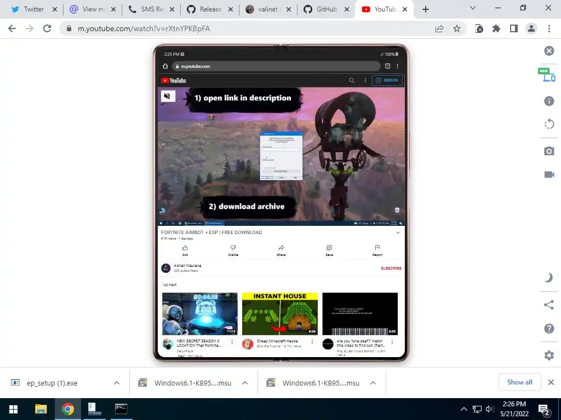Go back in Chrome
The width and height of the screenshot is (561, 420).
coord(12,28)
